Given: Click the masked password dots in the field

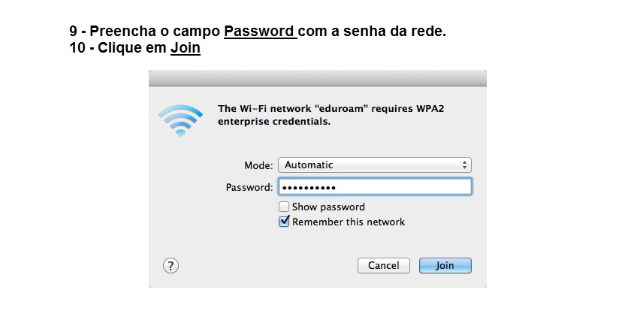Looking at the screenshot, I should click(309, 188).
